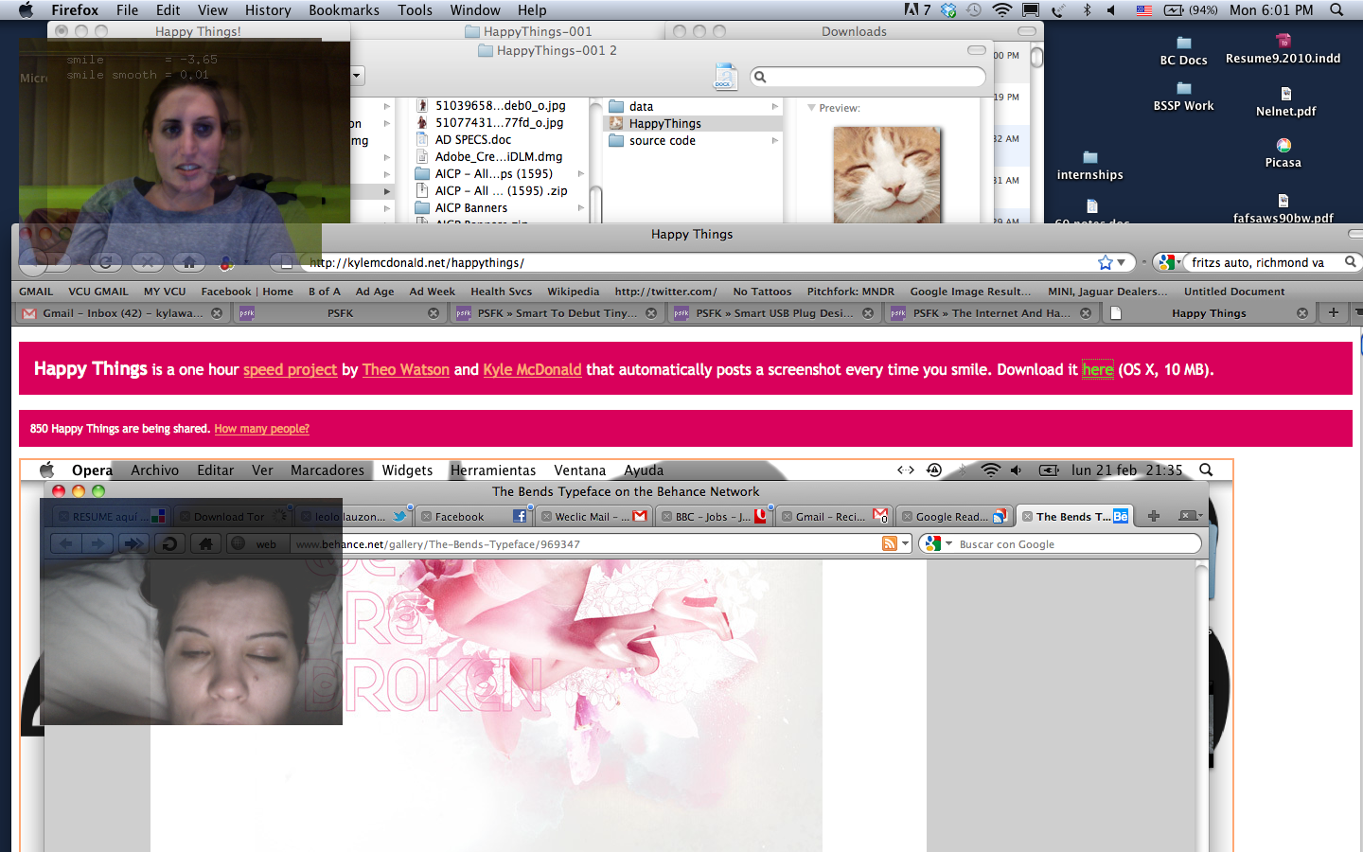Click the DOCX file icon in the Finder toolbar
1363x852 pixels.
tap(725, 77)
